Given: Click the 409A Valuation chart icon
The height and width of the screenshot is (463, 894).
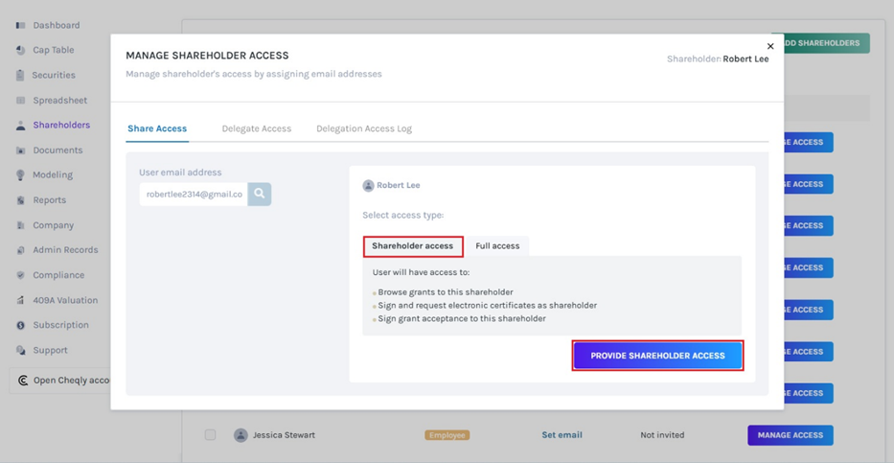Looking at the screenshot, I should (x=21, y=300).
